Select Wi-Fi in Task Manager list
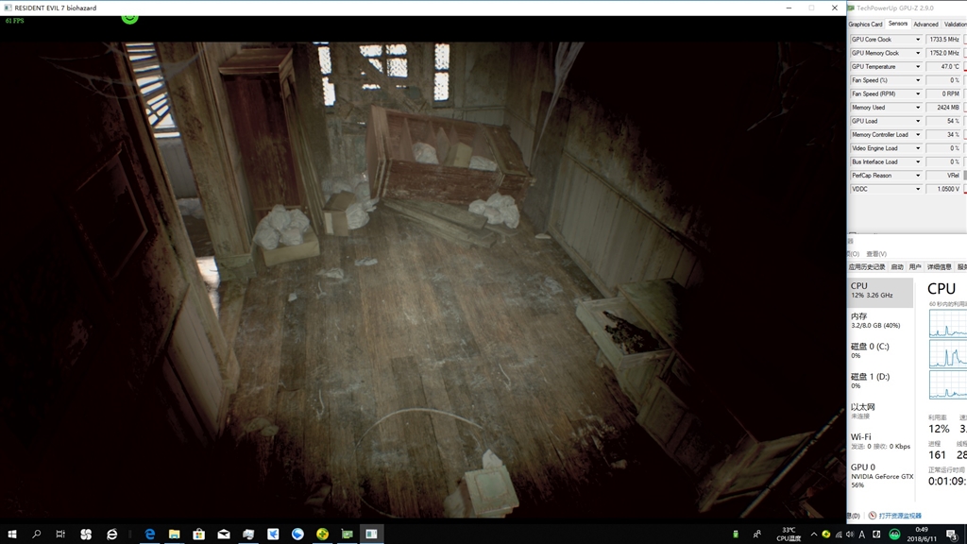Screen dimensions: 967x544 point(880,442)
